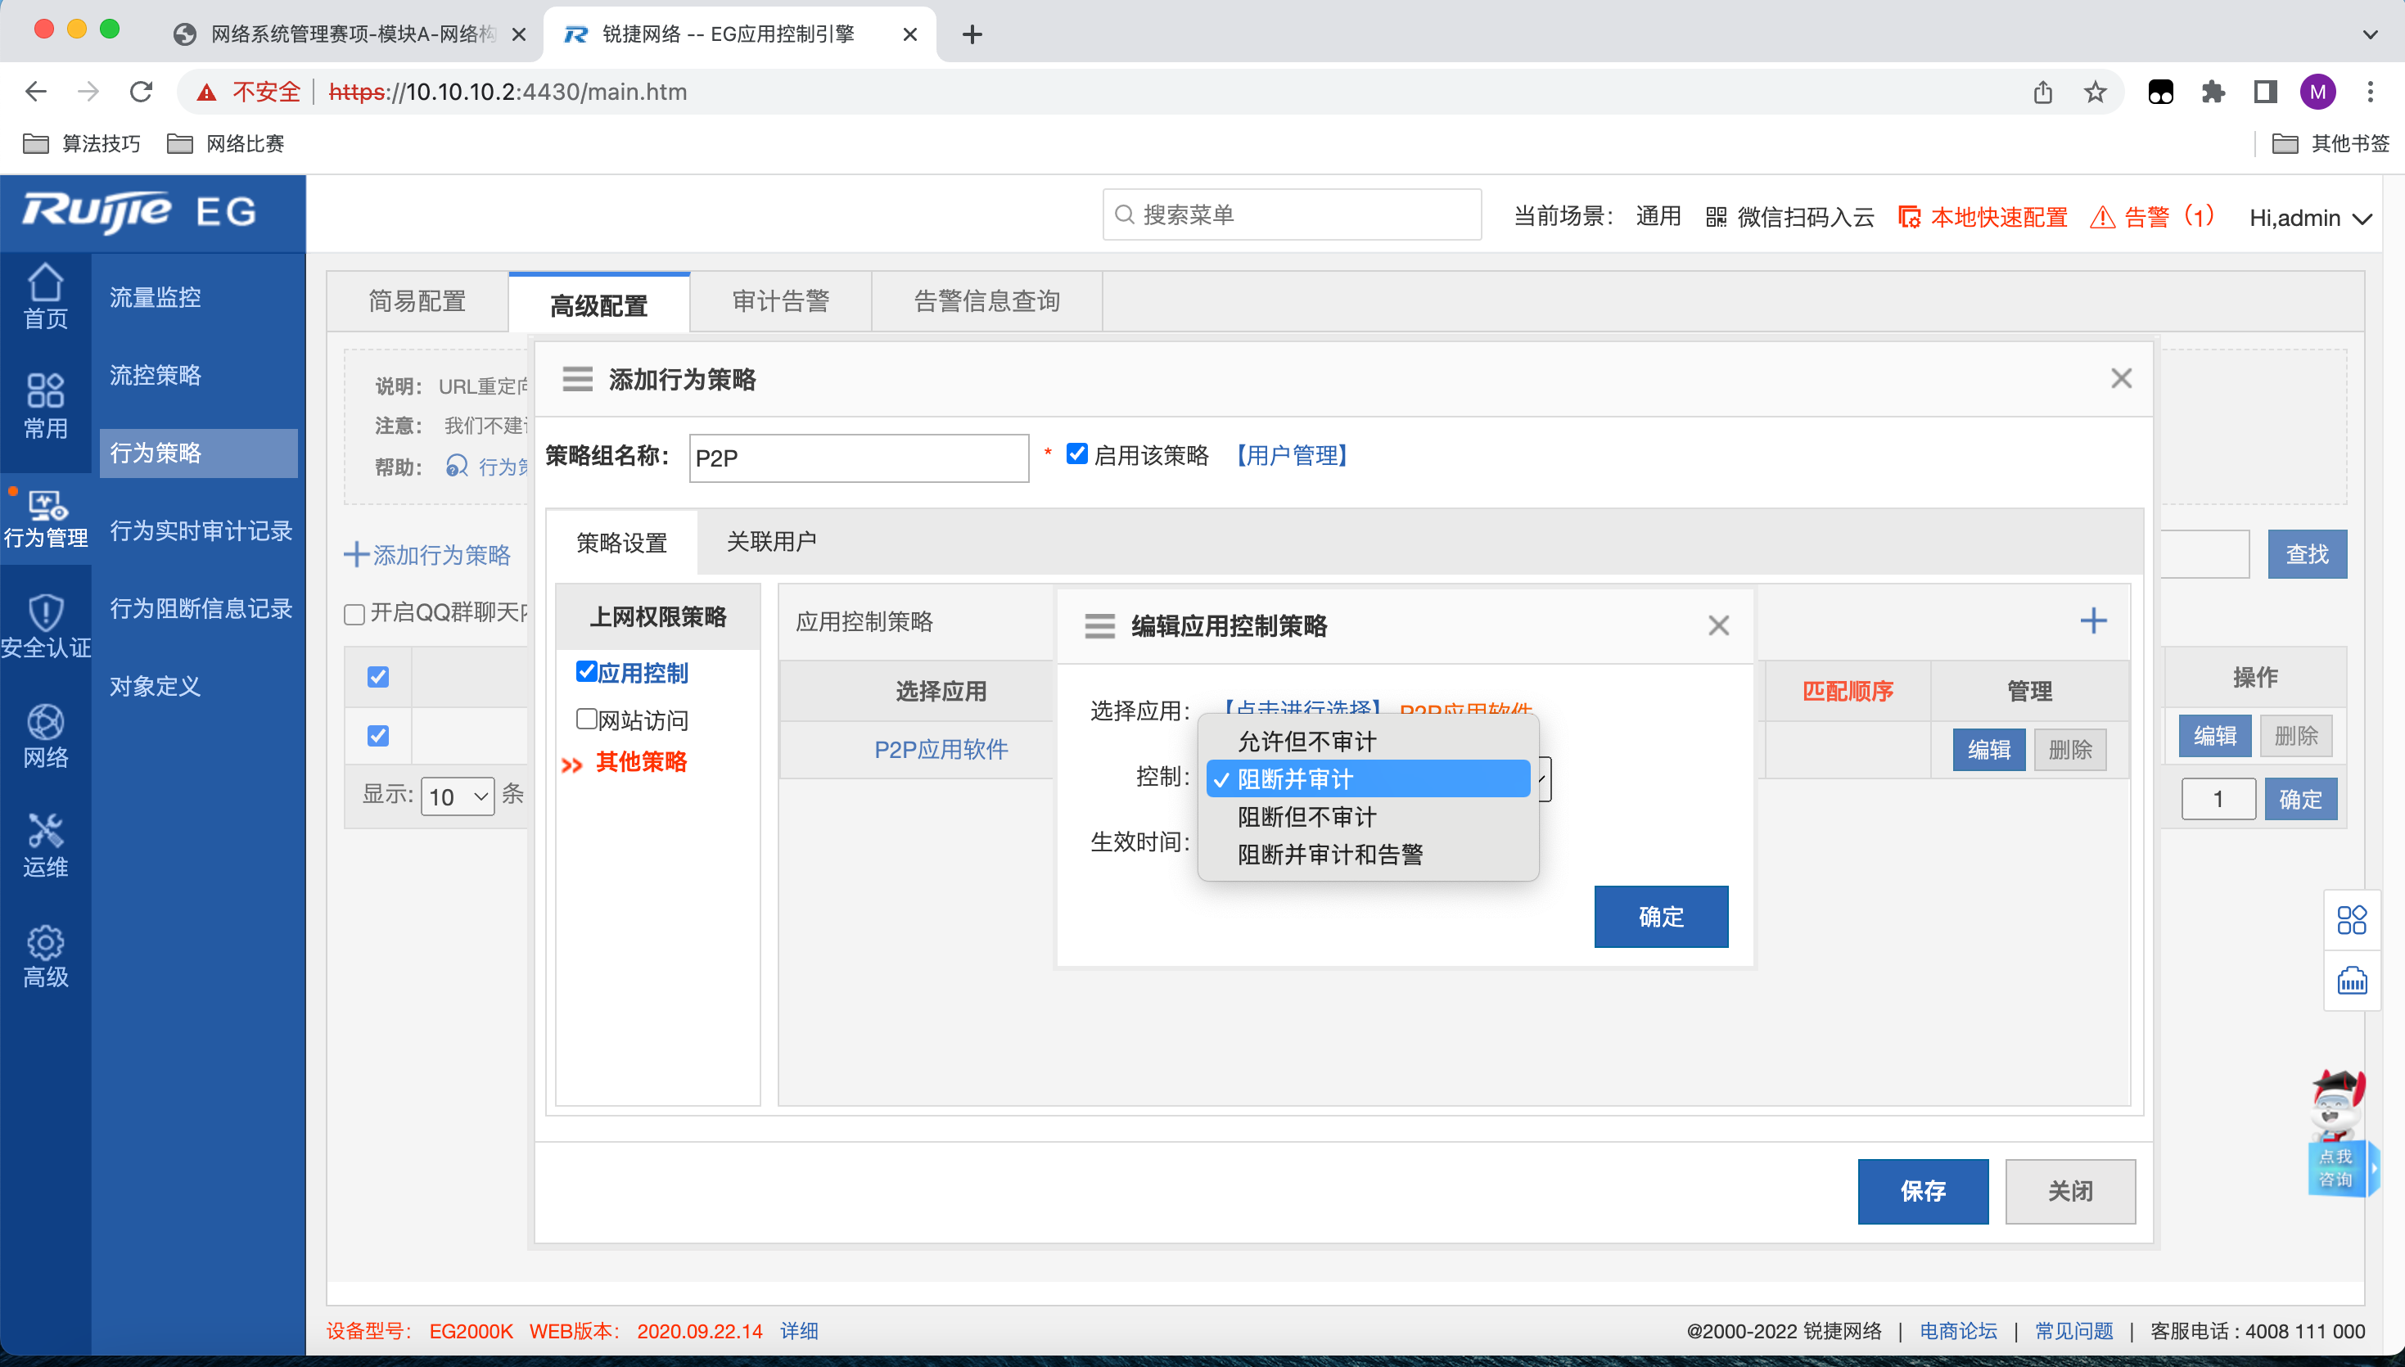The width and height of the screenshot is (2405, 1367).
Task: Open the browser extensions puzzle icon
Action: point(2213,91)
